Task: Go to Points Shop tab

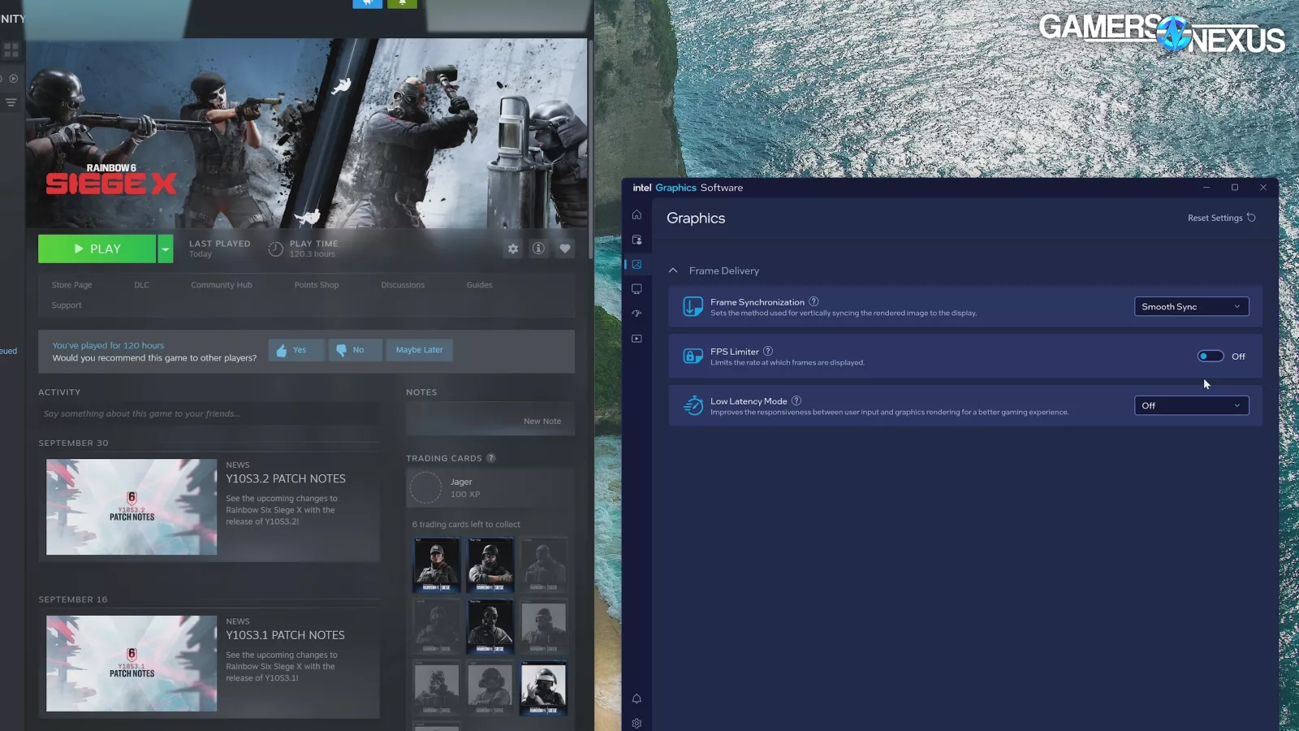Action: click(x=316, y=285)
